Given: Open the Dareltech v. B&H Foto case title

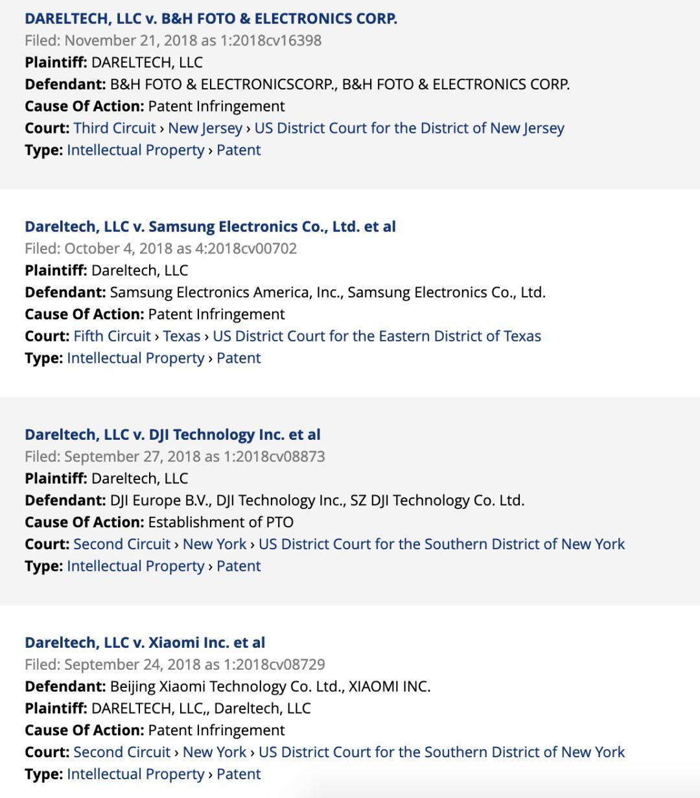Looking at the screenshot, I should [x=211, y=19].
